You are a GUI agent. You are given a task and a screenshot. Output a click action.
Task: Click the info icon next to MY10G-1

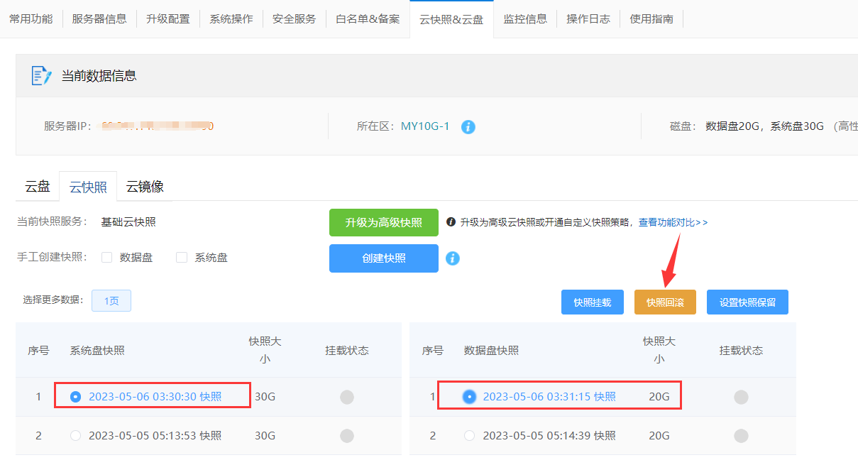[x=468, y=127]
